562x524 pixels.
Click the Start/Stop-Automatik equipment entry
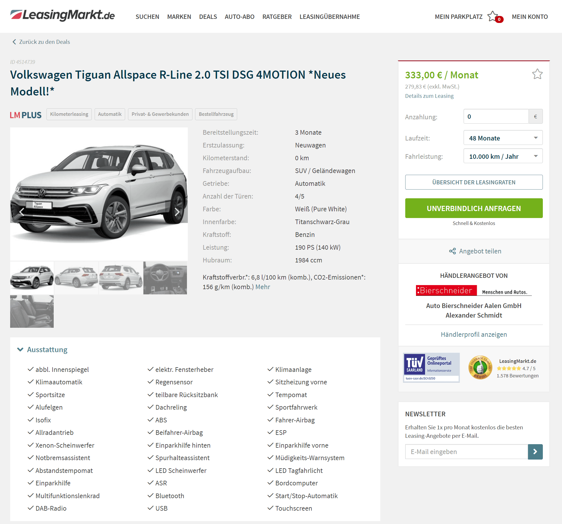[x=307, y=496]
